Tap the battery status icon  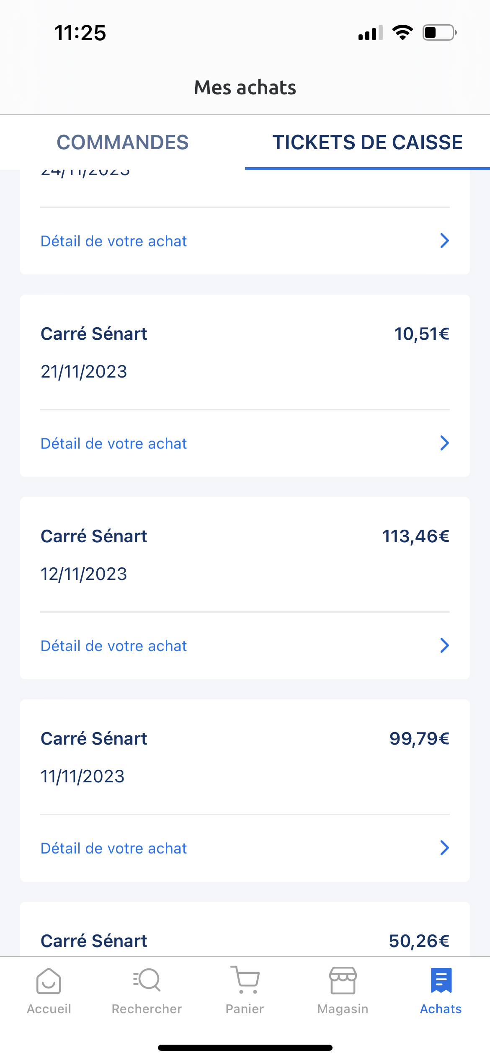pos(439,32)
